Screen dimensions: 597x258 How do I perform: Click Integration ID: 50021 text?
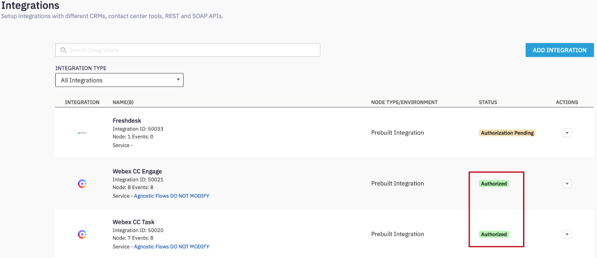(138, 180)
